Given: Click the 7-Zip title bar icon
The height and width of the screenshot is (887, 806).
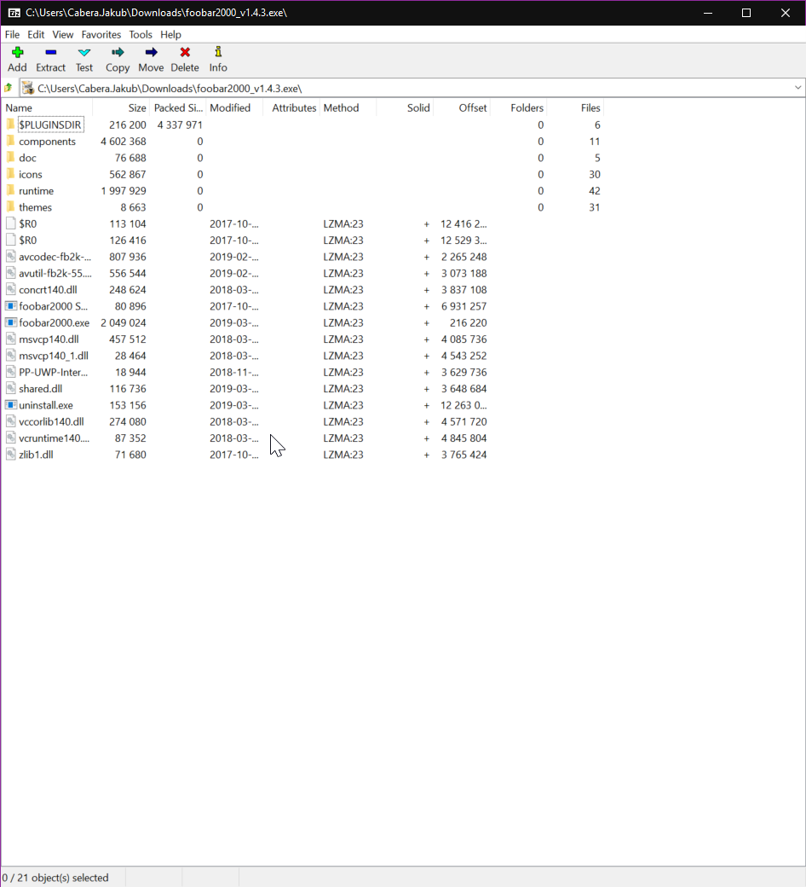Looking at the screenshot, I should [x=14, y=13].
